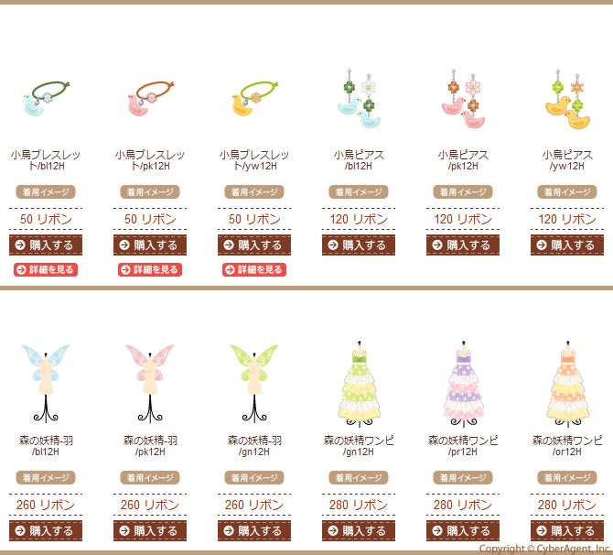This screenshot has height=555, width=613.
Task: Click the purple forest fairy dress image
Action: pos(463,384)
